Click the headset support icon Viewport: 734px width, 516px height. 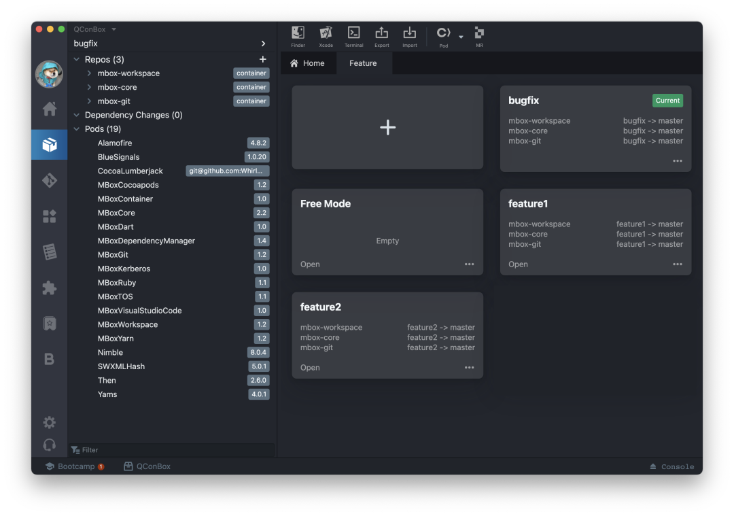(x=50, y=445)
